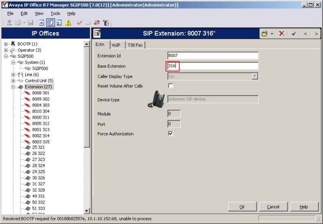323x224 pixels.
Task: Expand the Control Unit (5) node
Action: pyautogui.click(x=13, y=81)
